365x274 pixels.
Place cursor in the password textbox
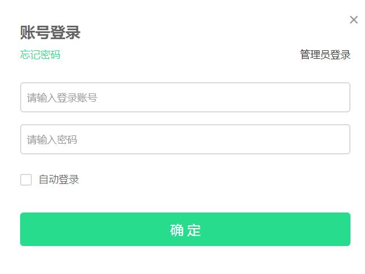pos(185,139)
